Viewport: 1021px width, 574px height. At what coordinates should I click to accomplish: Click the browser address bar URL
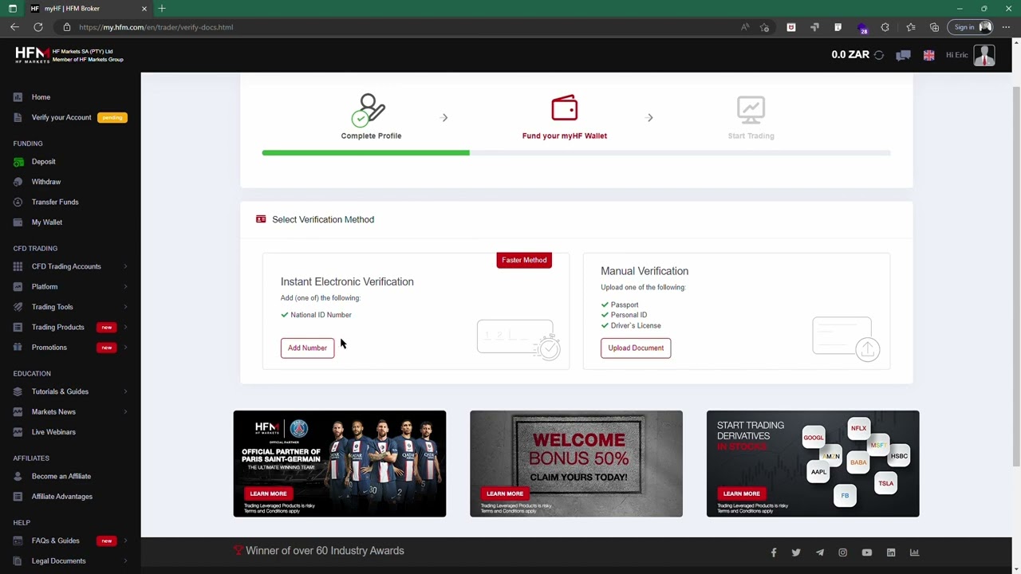[x=156, y=27]
